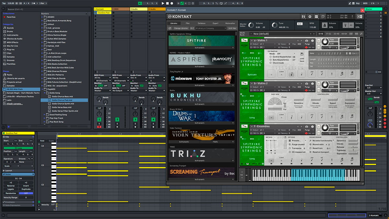Click the info icon on Violins 1
389x219 pixels.
coord(312,40)
